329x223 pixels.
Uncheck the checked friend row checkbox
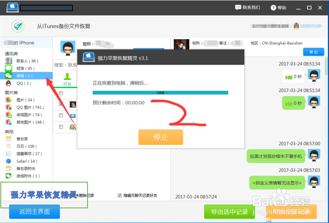(61, 104)
